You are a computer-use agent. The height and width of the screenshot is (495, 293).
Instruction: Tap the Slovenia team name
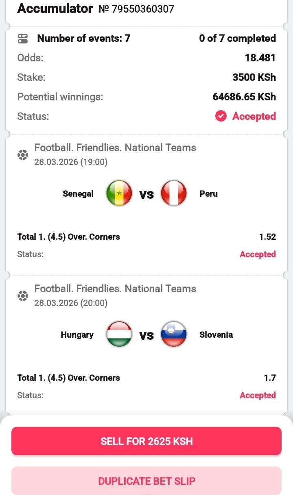216,335
